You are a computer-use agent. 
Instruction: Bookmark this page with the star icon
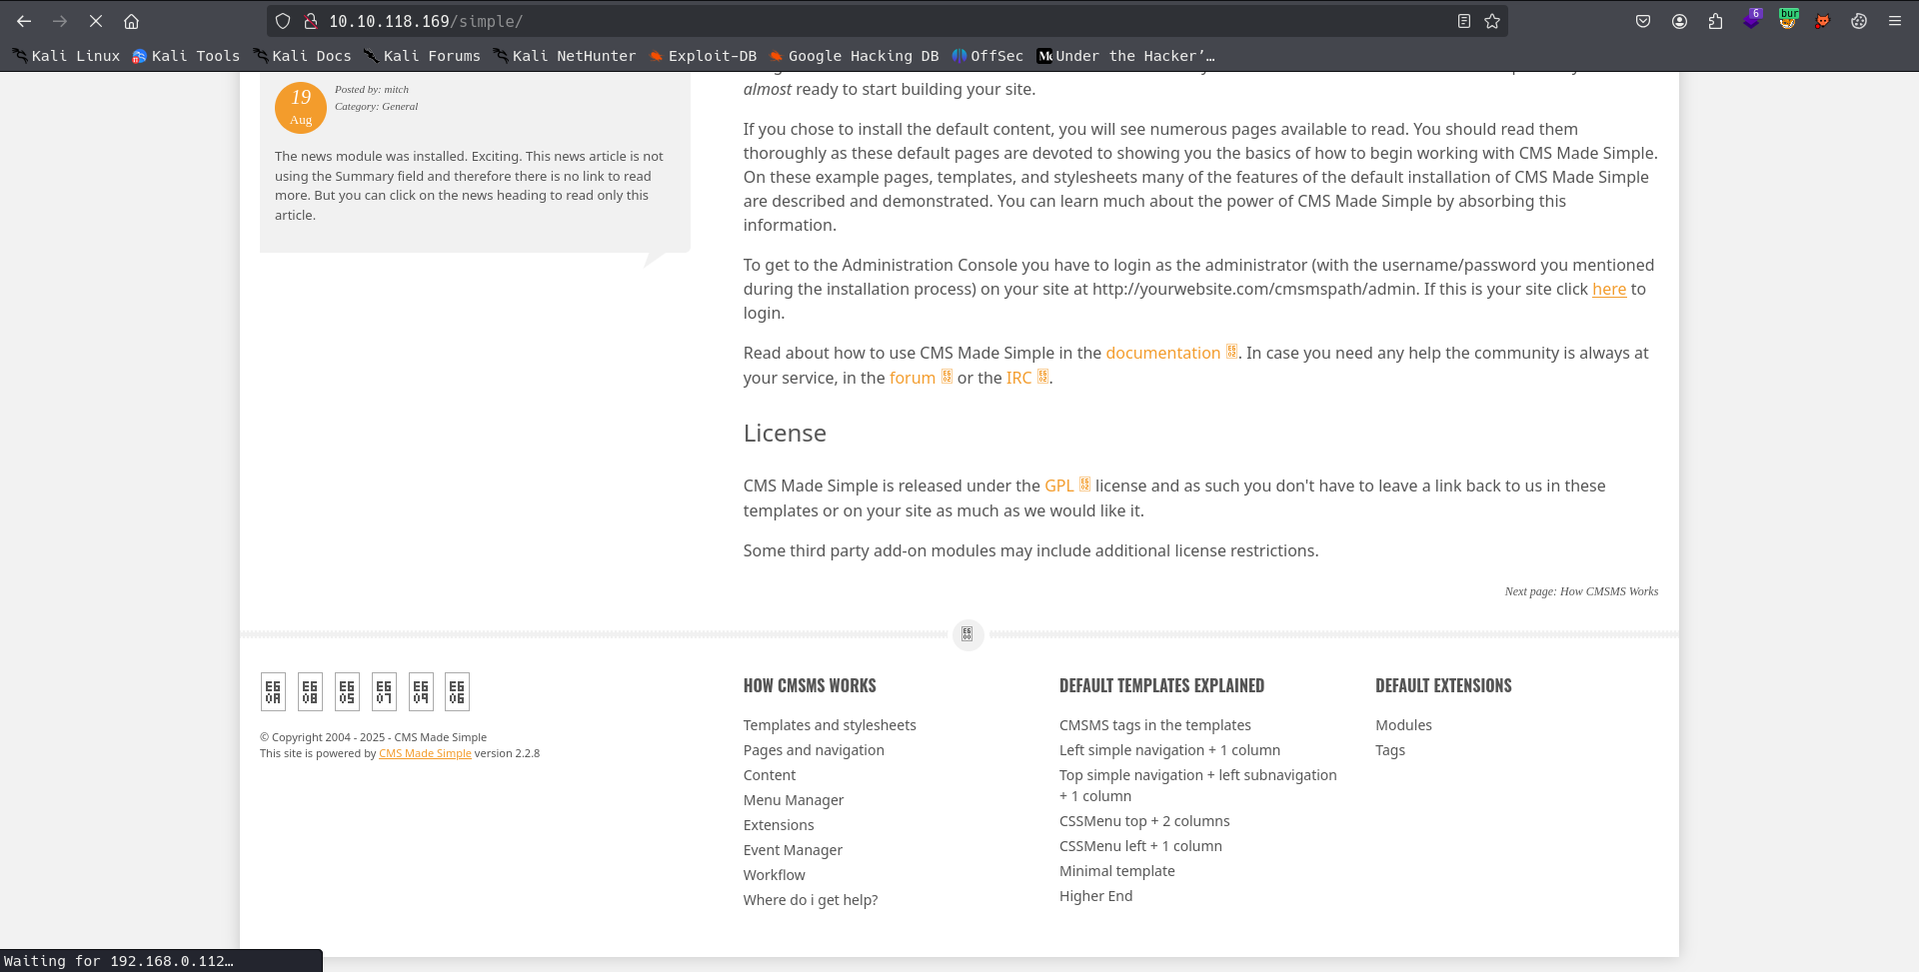point(1492,21)
